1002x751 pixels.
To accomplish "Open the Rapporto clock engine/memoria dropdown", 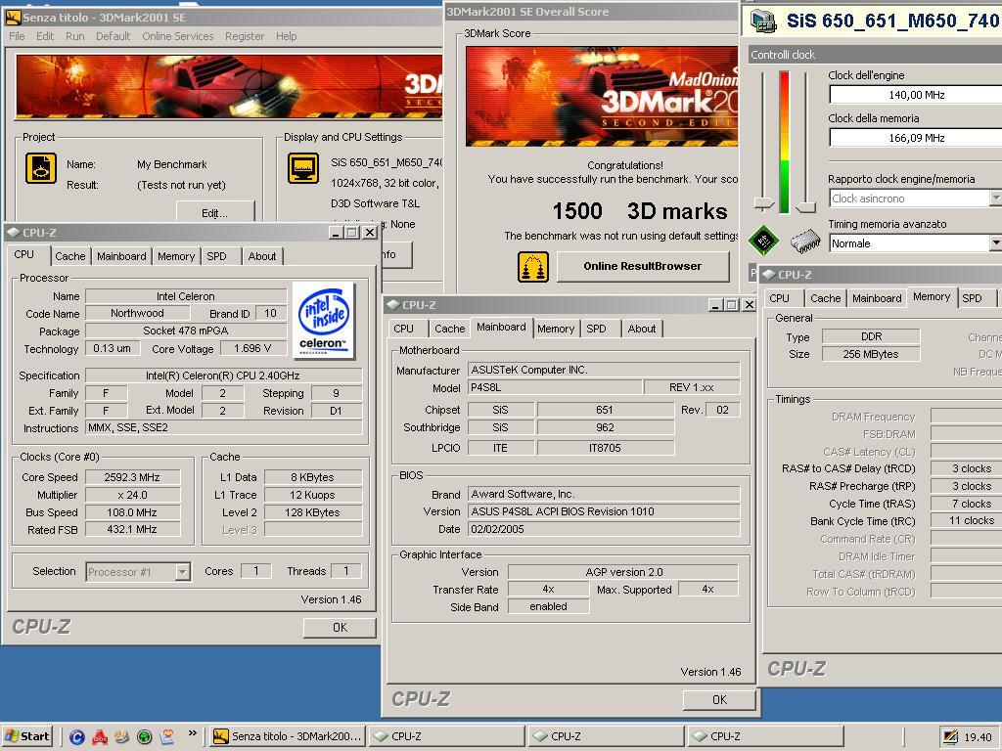I will point(995,199).
